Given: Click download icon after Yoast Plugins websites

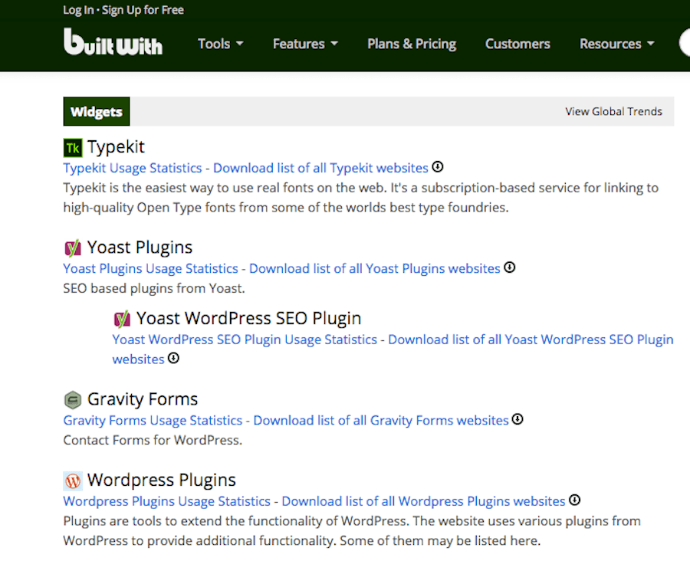Looking at the screenshot, I should click(510, 267).
